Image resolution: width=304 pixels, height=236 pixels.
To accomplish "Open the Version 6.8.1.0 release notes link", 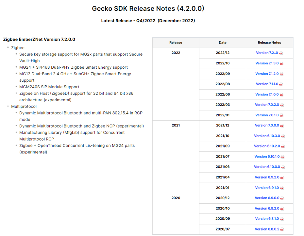I will [x=267, y=219].
